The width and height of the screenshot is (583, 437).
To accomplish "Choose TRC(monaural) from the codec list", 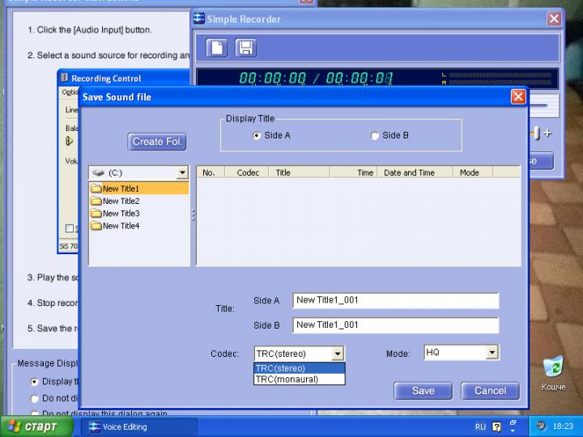I will coord(287,379).
